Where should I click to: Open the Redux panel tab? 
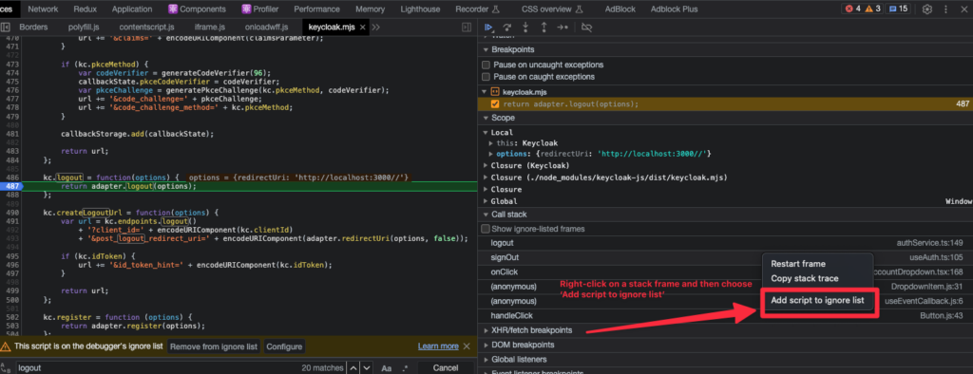(85, 9)
